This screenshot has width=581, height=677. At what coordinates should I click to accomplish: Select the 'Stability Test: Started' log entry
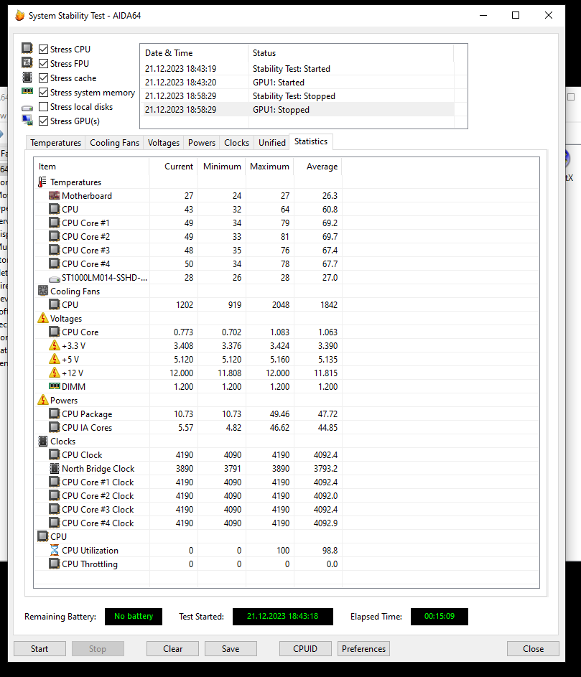pyautogui.click(x=297, y=69)
